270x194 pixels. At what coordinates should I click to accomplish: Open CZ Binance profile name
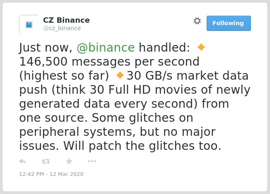tap(67, 20)
